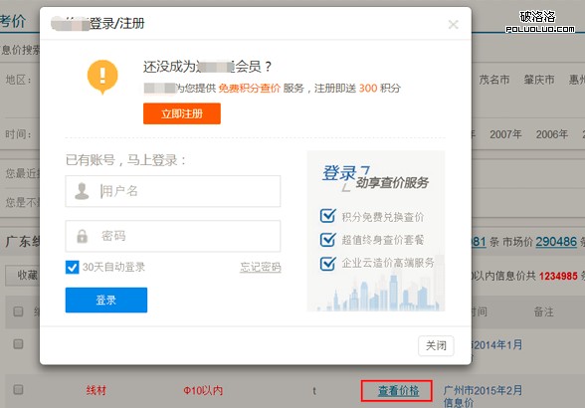Click the blue 登录 button
The image size is (585, 408).
click(106, 300)
